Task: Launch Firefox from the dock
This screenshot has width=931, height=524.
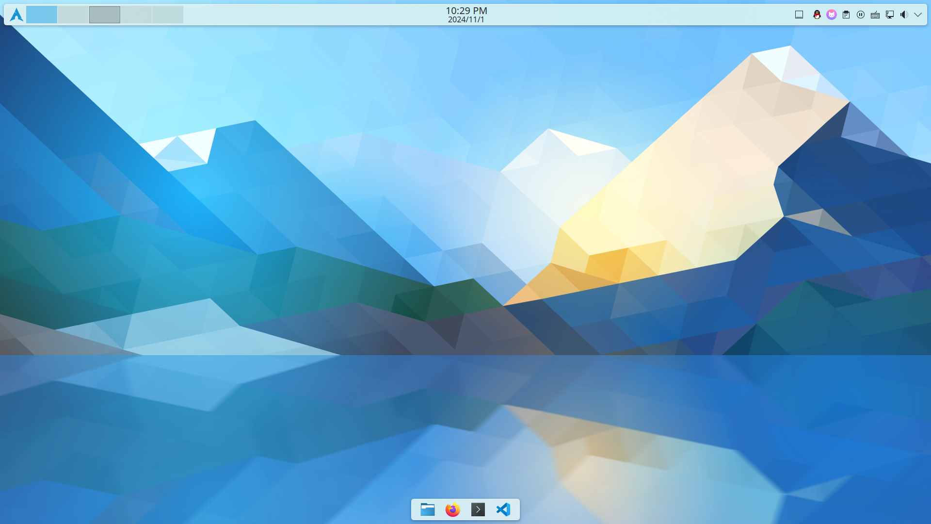Action: (x=453, y=509)
